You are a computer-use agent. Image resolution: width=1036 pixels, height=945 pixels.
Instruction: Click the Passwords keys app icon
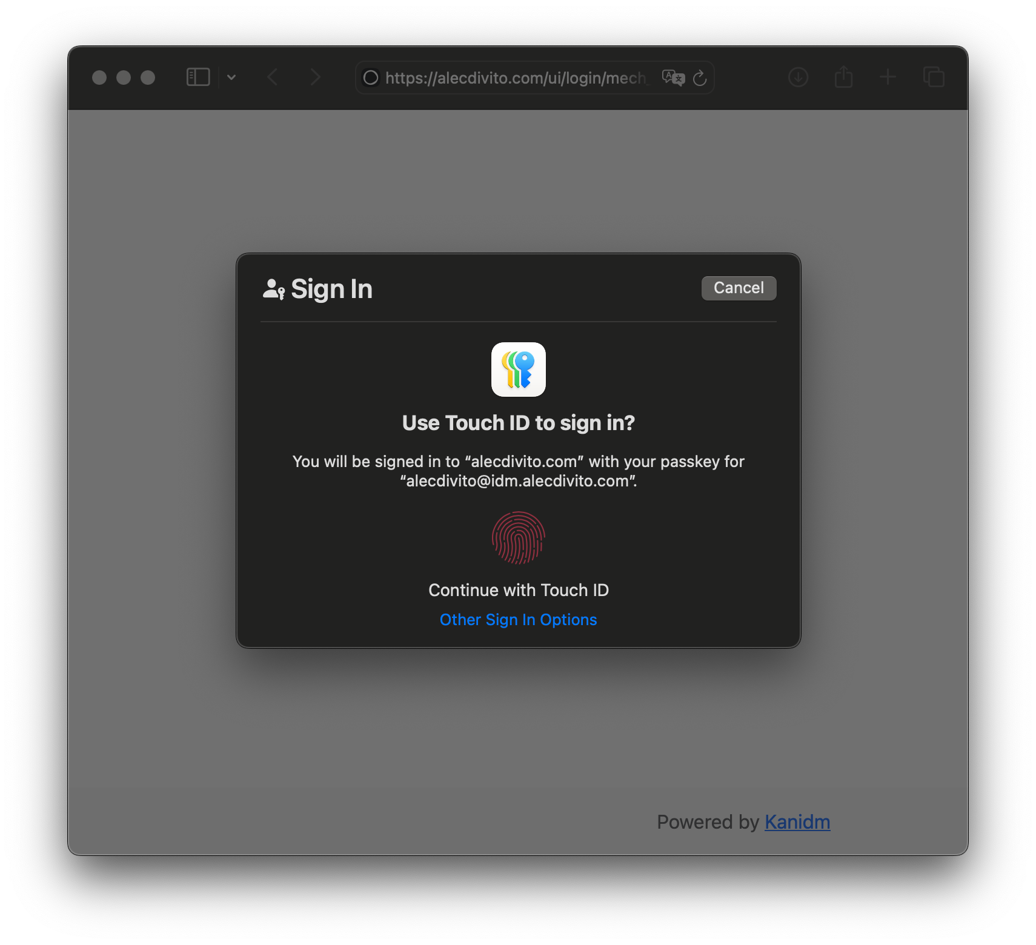[519, 370]
